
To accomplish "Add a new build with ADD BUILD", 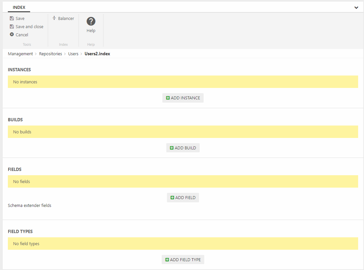I will [x=183, y=148].
